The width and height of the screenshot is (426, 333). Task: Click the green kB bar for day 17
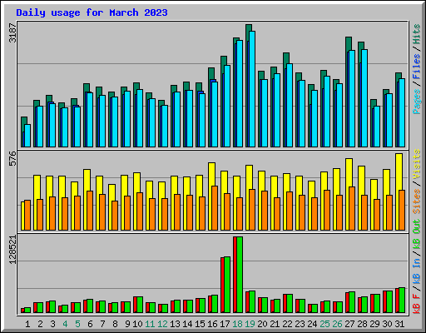coord(227,285)
